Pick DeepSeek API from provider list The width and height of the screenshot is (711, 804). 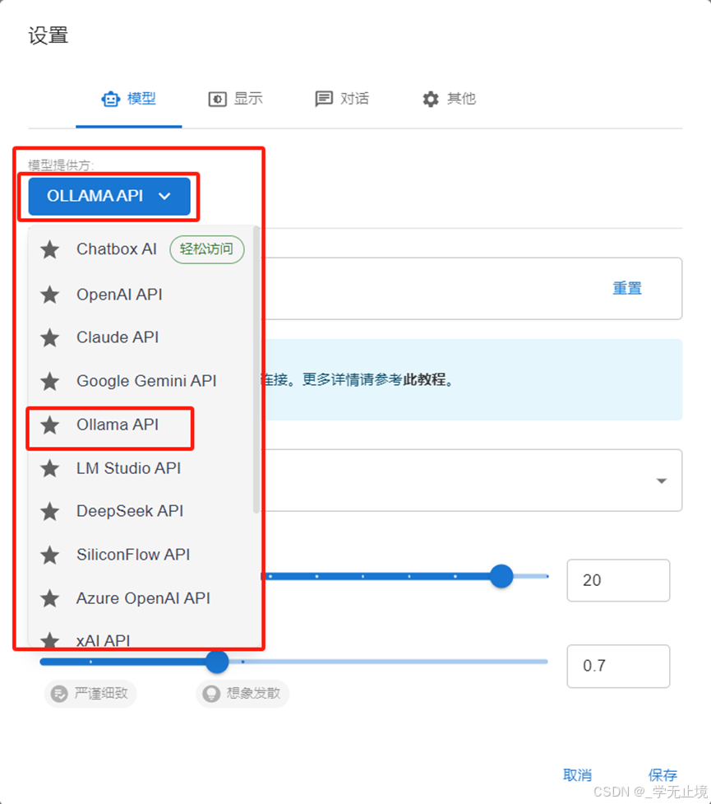pyautogui.click(x=141, y=512)
